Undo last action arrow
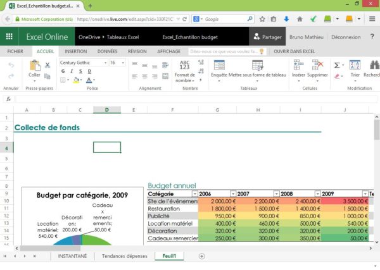 11,65
